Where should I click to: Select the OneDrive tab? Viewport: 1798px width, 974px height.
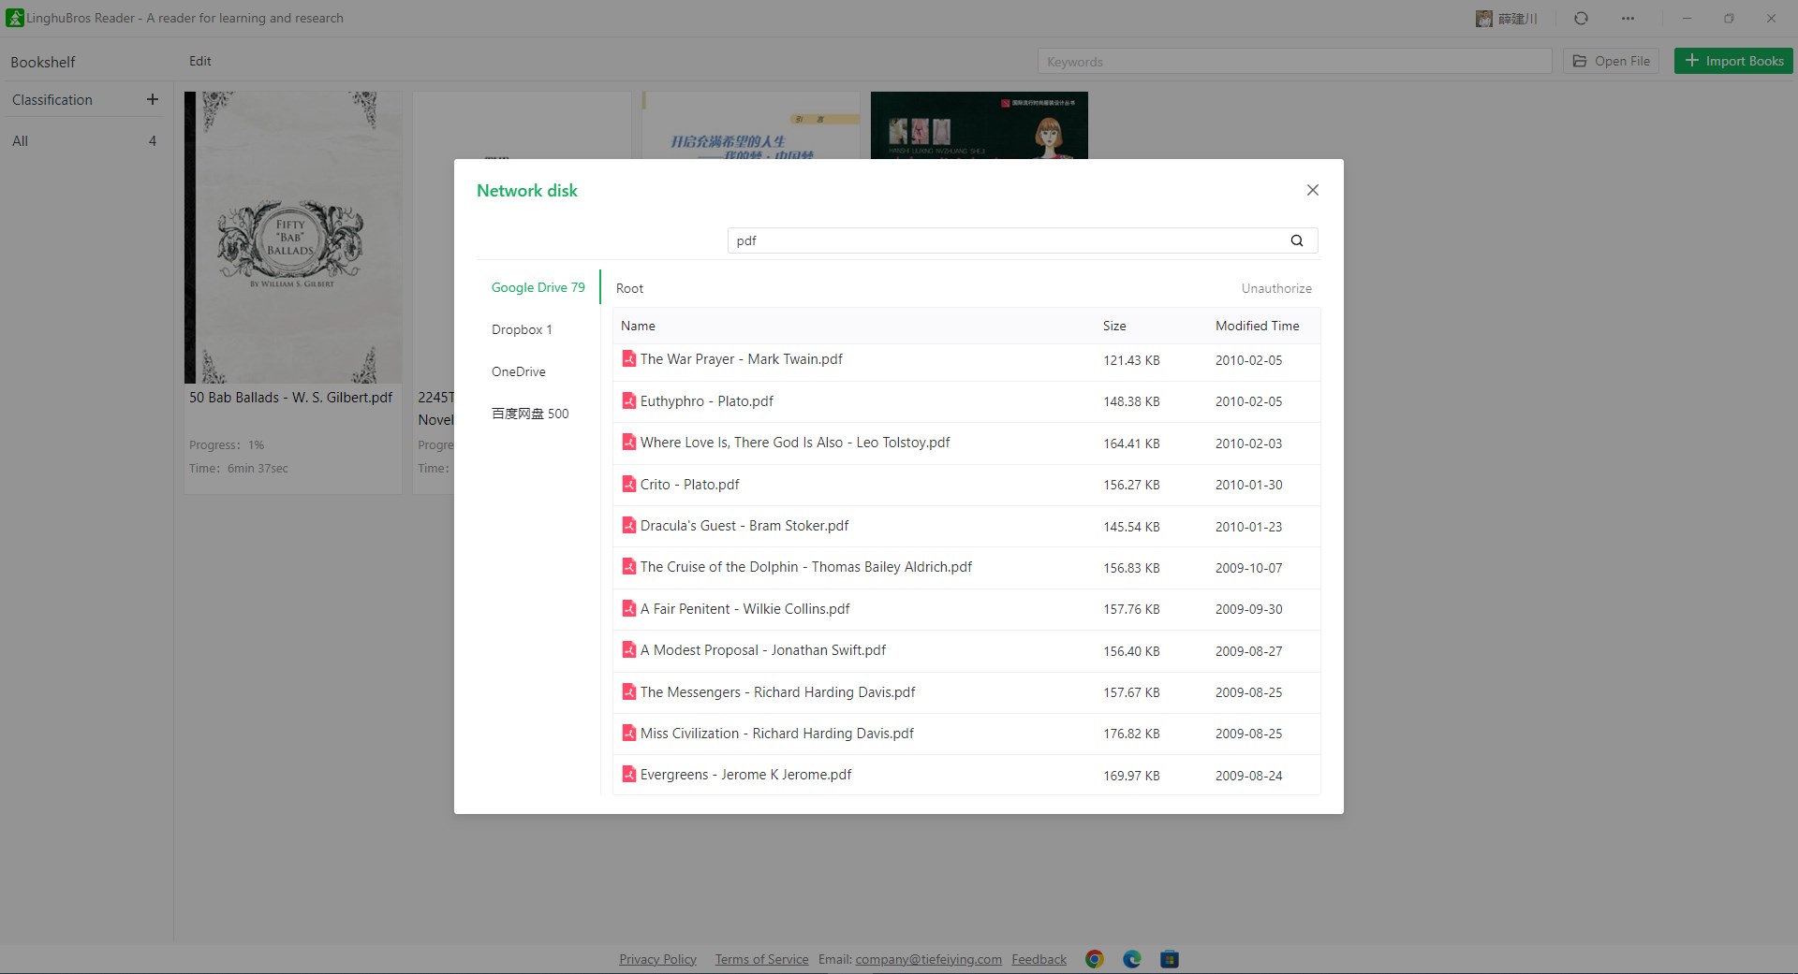519,371
